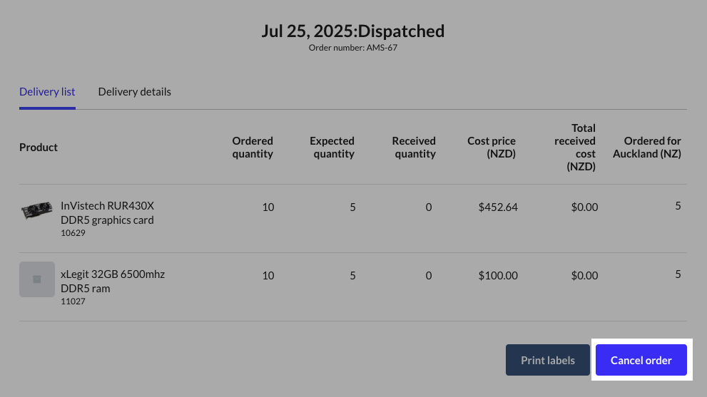The image size is (707, 397).
Task: Click the Ordered quantity column header
Action: [x=253, y=148]
